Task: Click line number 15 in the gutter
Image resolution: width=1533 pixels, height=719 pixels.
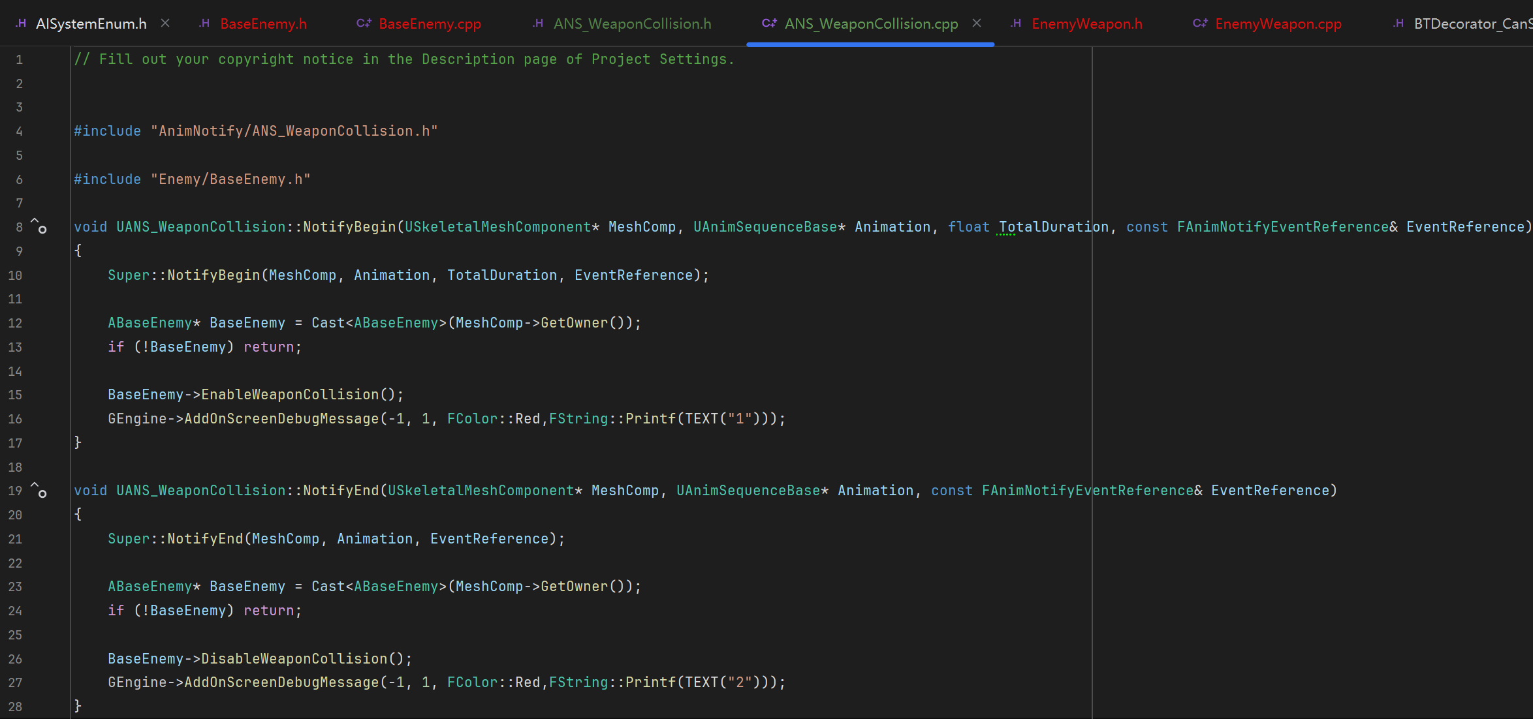Action: [15, 395]
